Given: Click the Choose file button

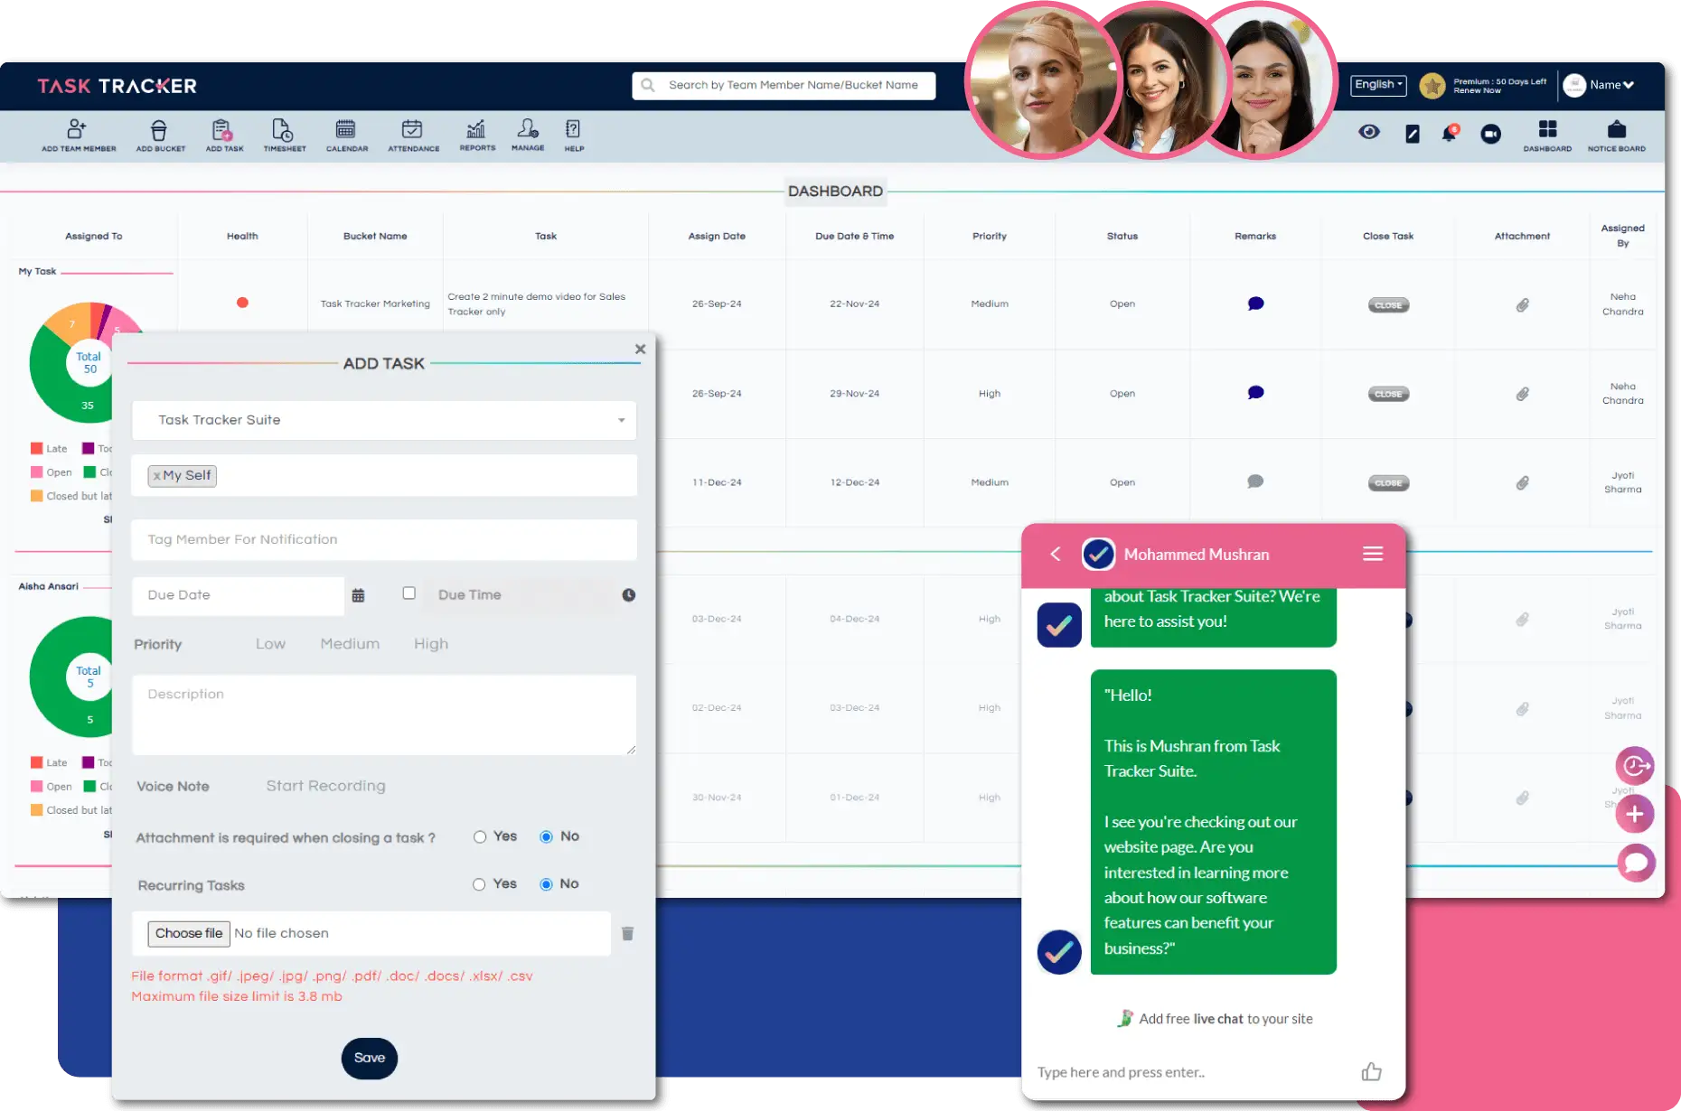Looking at the screenshot, I should [188, 933].
